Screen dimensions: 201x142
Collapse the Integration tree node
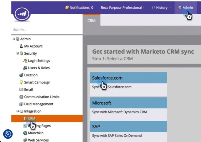(x=18, y=111)
